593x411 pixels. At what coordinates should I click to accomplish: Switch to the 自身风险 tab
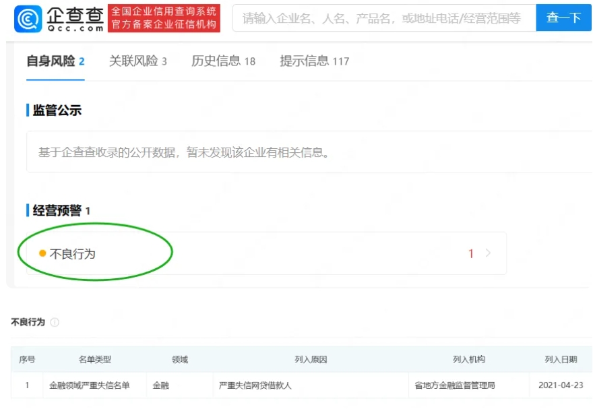tap(55, 61)
